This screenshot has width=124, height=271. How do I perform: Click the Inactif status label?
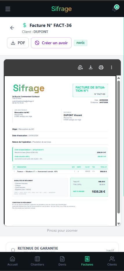tap(110, 250)
